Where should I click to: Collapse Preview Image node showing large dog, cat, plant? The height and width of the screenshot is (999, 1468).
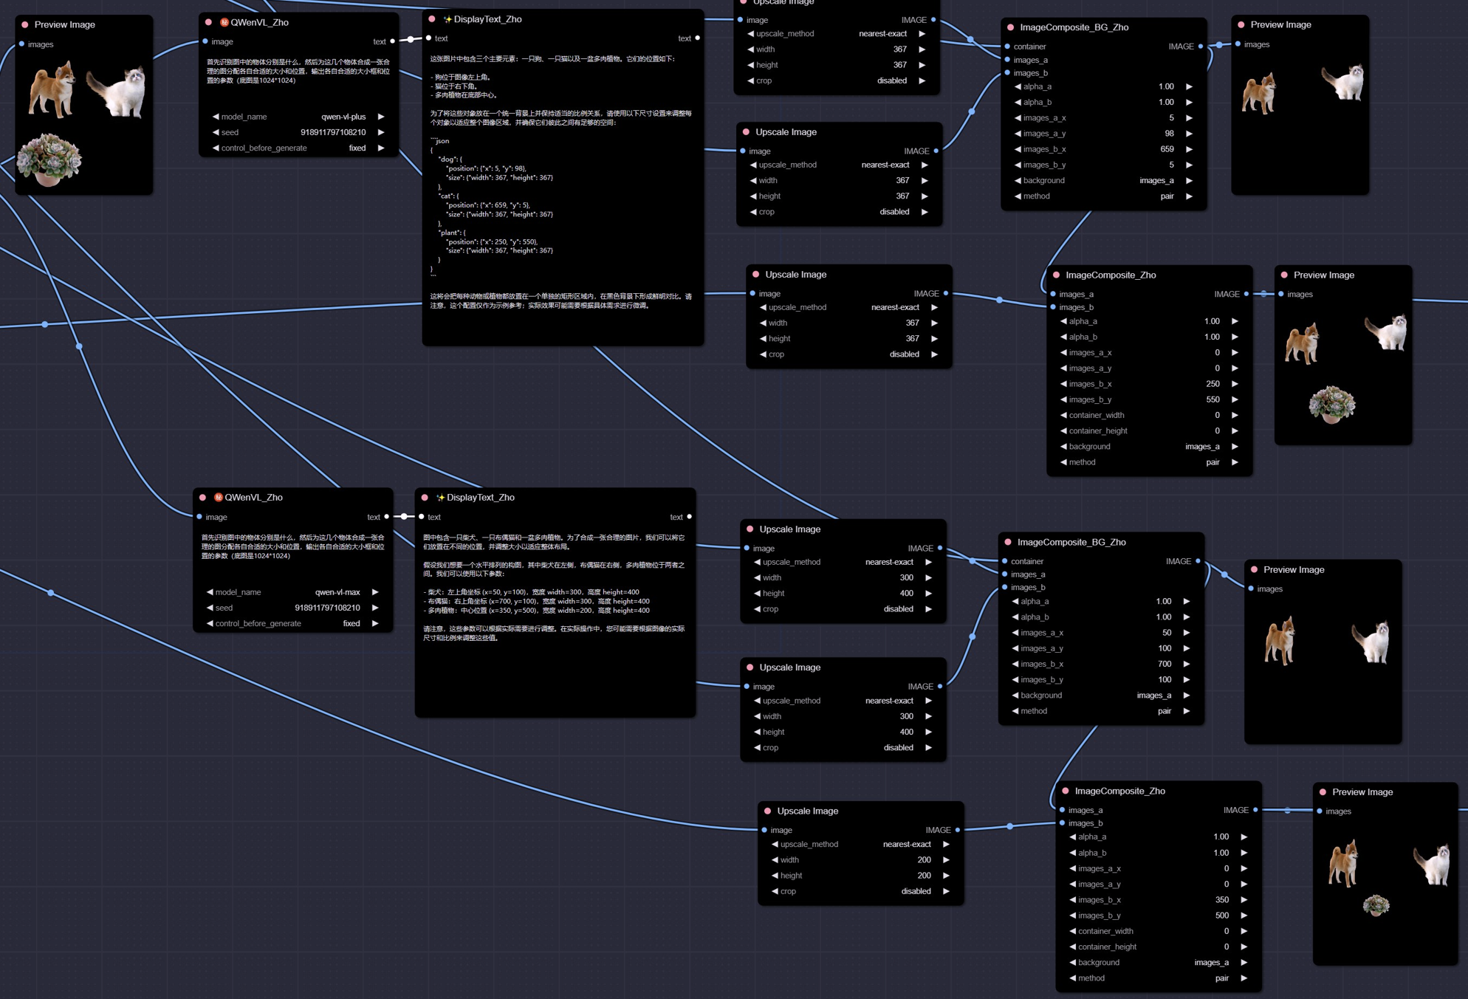(x=25, y=24)
